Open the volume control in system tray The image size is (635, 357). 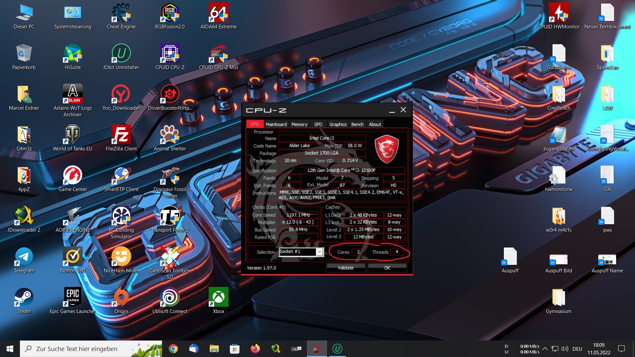pyautogui.click(x=565, y=349)
